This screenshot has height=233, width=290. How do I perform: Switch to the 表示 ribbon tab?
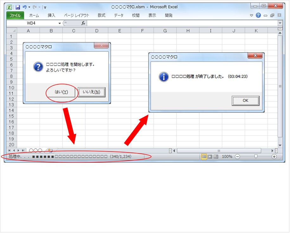[152, 15]
